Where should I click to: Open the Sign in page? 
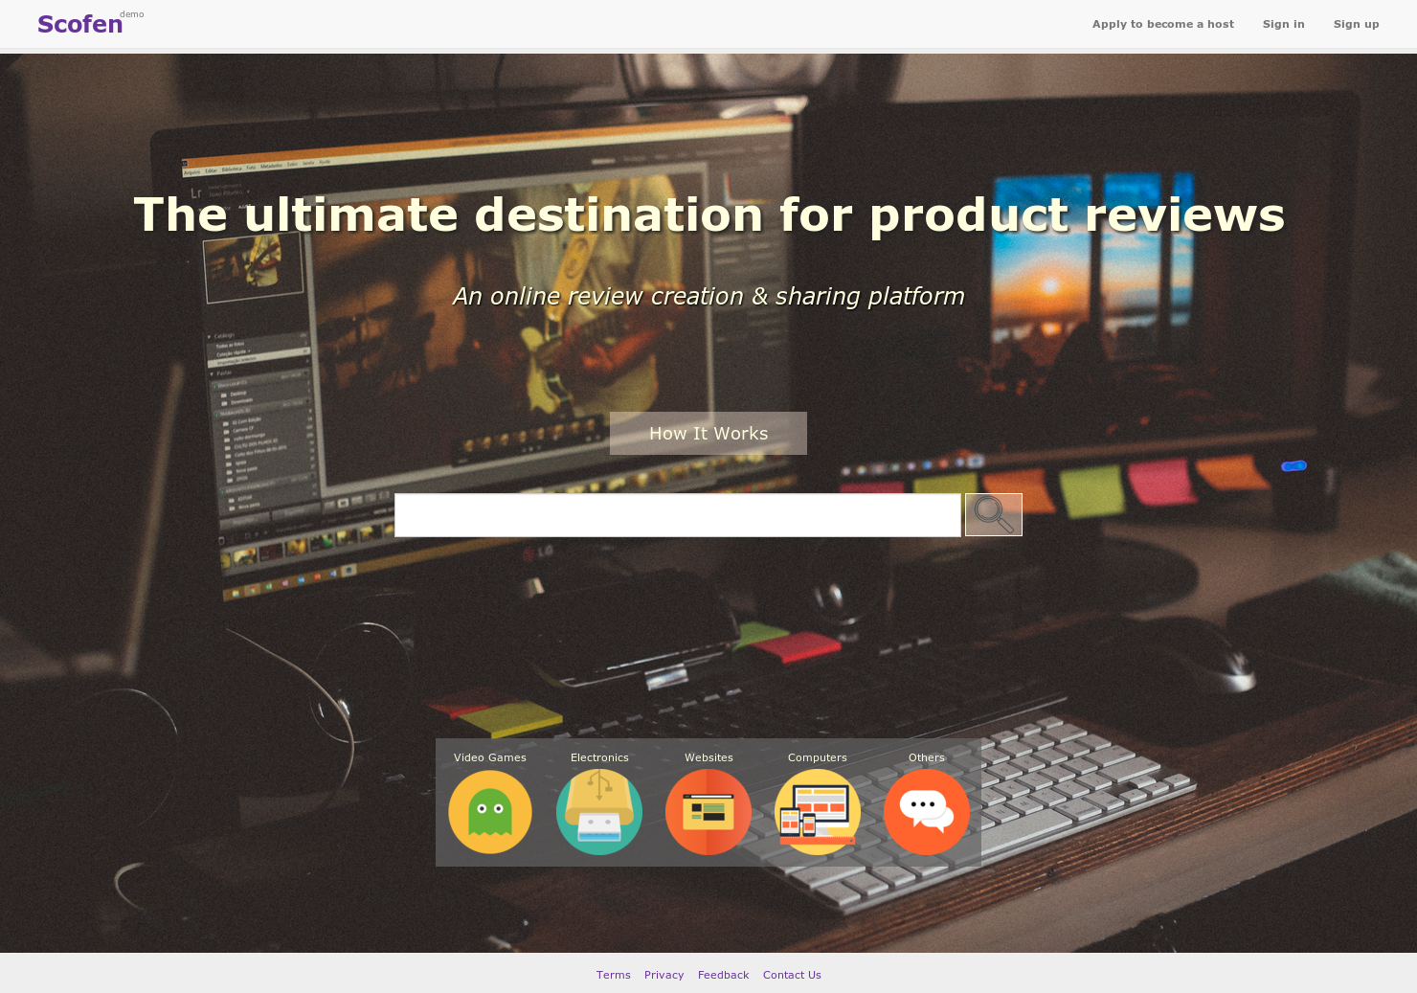1284,24
